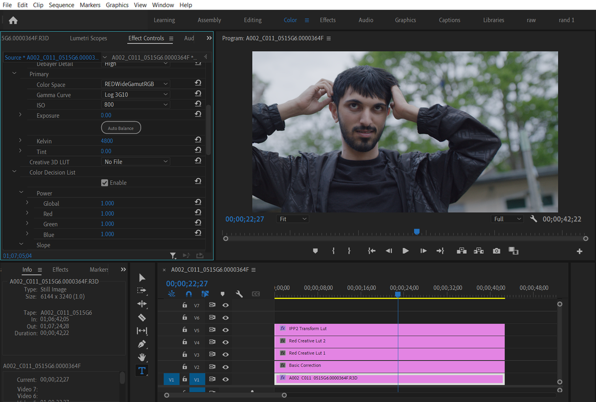Click the Extract button

click(x=479, y=251)
